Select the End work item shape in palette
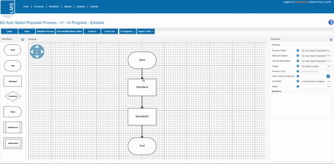 (13, 66)
